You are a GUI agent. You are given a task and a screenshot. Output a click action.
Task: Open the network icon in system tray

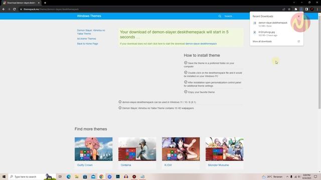(x=295, y=176)
